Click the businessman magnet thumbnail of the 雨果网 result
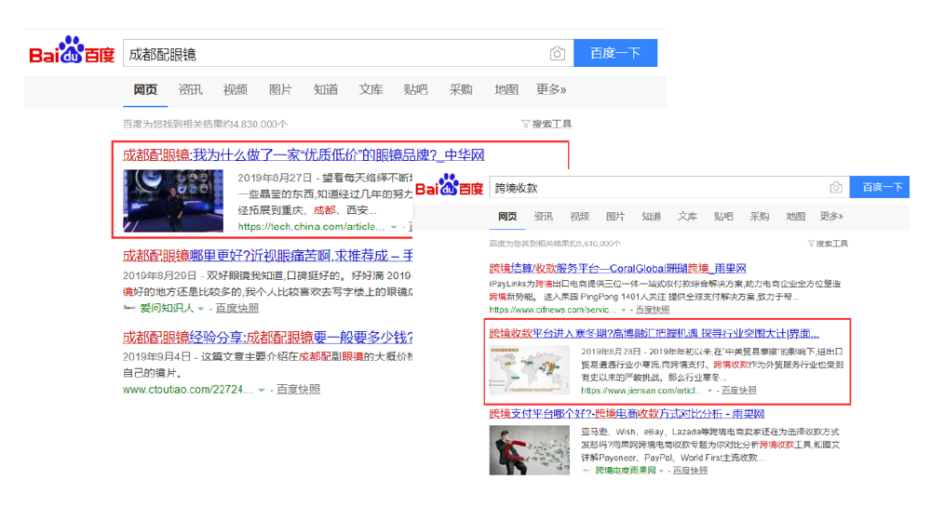This screenshot has width=931, height=506. pos(530,450)
